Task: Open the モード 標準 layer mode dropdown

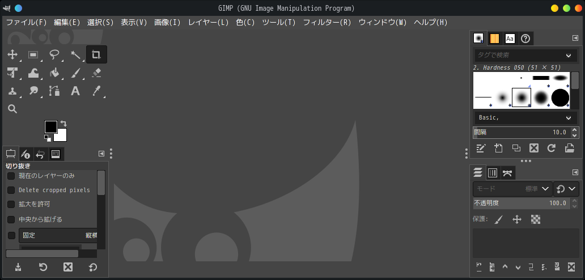Action: [512, 189]
